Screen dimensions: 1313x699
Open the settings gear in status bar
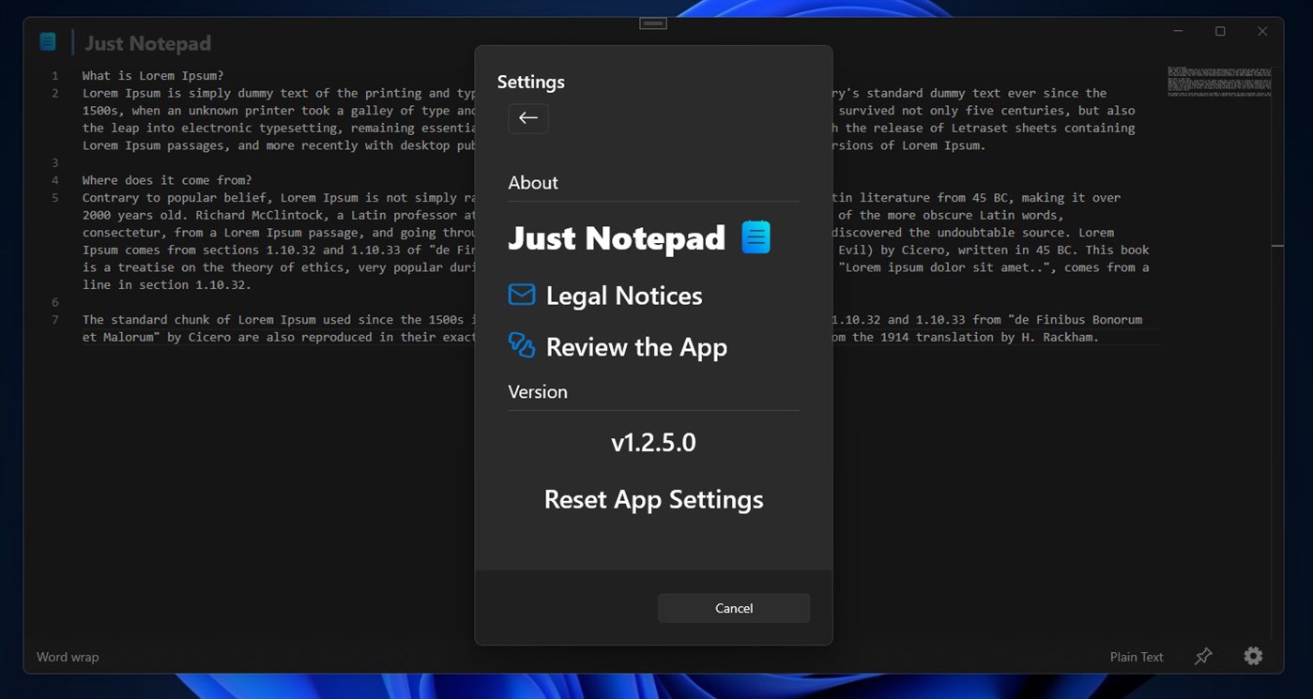pyautogui.click(x=1253, y=656)
